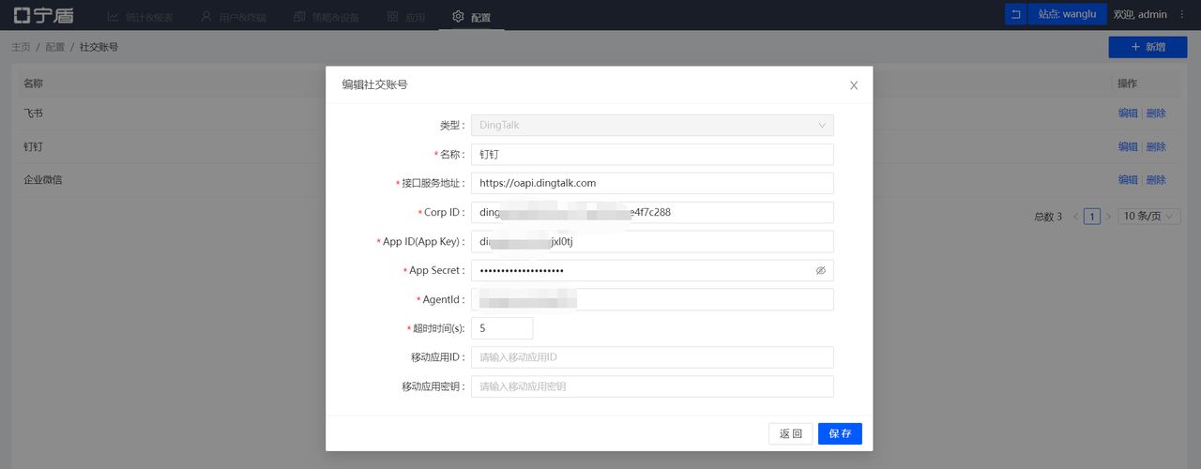Click the App ID(App Key) input field
Image resolution: width=1201 pixels, height=469 pixels.
(x=652, y=241)
